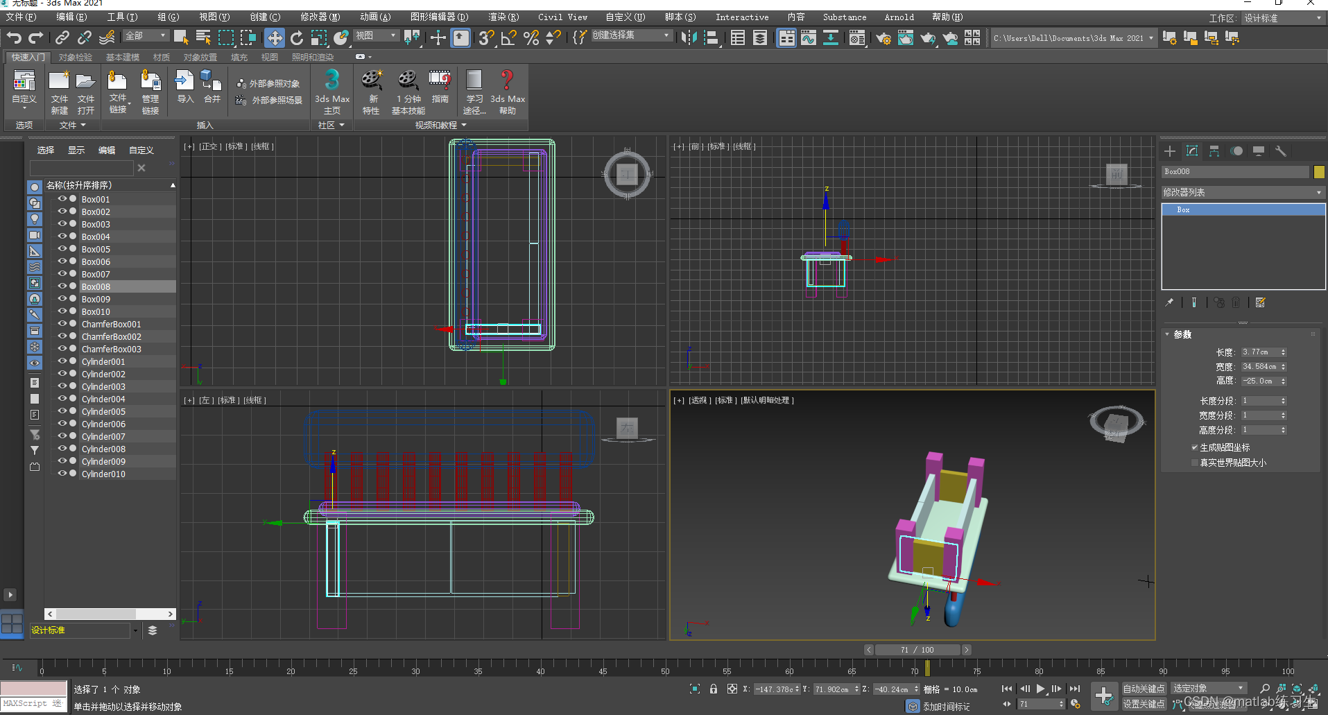This screenshot has width=1328, height=715.
Task: Enable the 真实世界贴图大小 checkbox
Action: 1195,463
